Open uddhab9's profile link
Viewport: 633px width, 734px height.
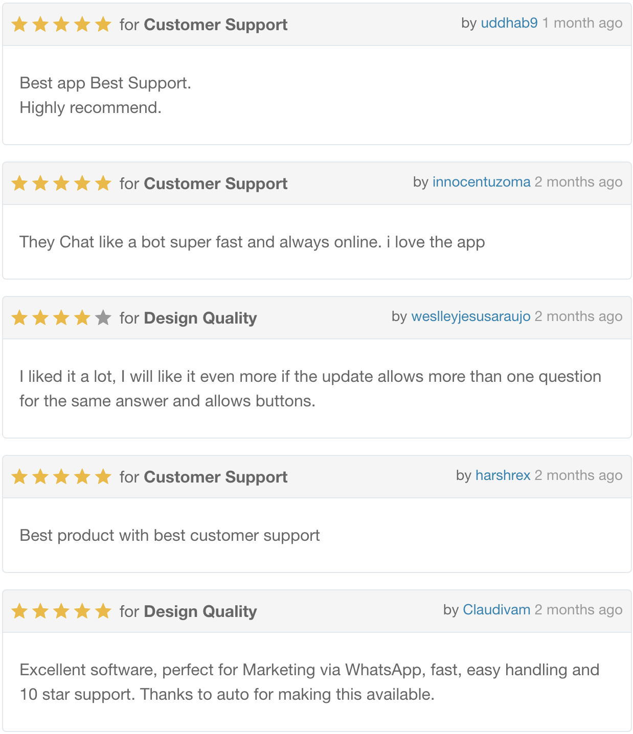pyautogui.click(x=509, y=23)
